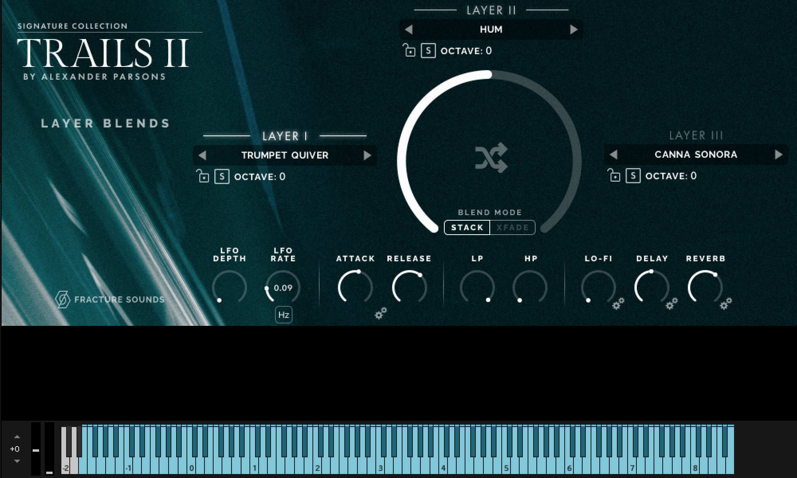The width and height of the screenshot is (797, 478).
Task: Toggle the lock icon for Layer III
Action: pyautogui.click(x=614, y=175)
